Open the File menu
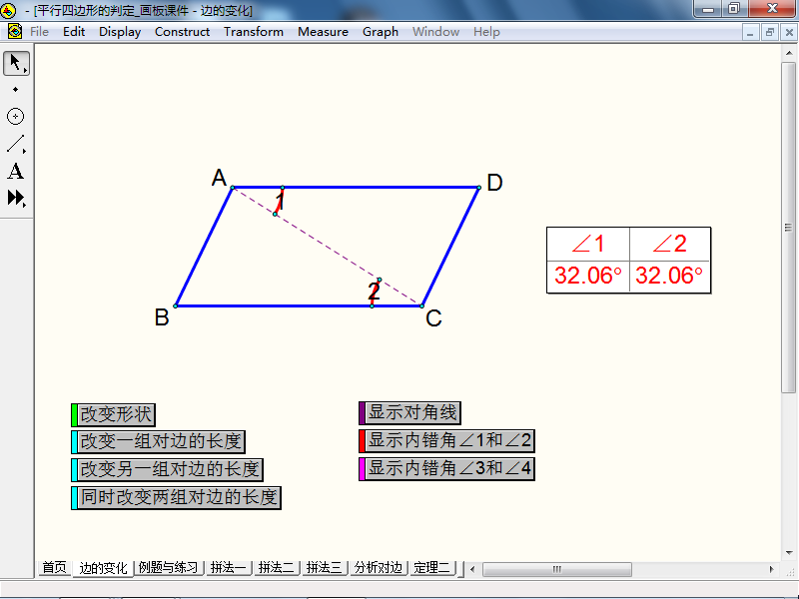Image resolution: width=799 pixels, height=599 pixels. 39,32
